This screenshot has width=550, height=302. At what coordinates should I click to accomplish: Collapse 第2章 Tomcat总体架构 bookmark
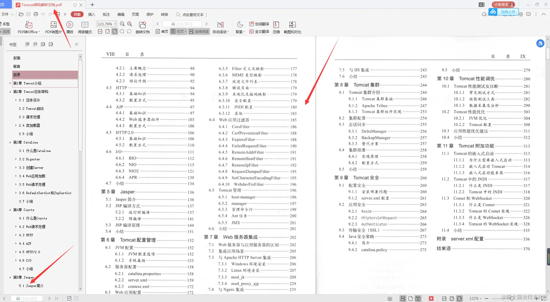pyautogui.click(x=10, y=92)
